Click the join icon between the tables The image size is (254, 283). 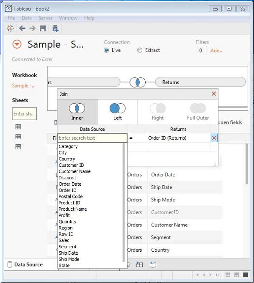tap(138, 82)
